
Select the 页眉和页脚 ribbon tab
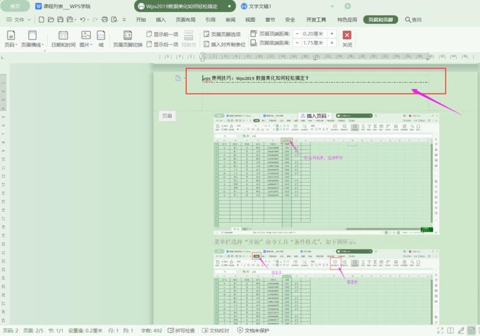tap(380, 19)
